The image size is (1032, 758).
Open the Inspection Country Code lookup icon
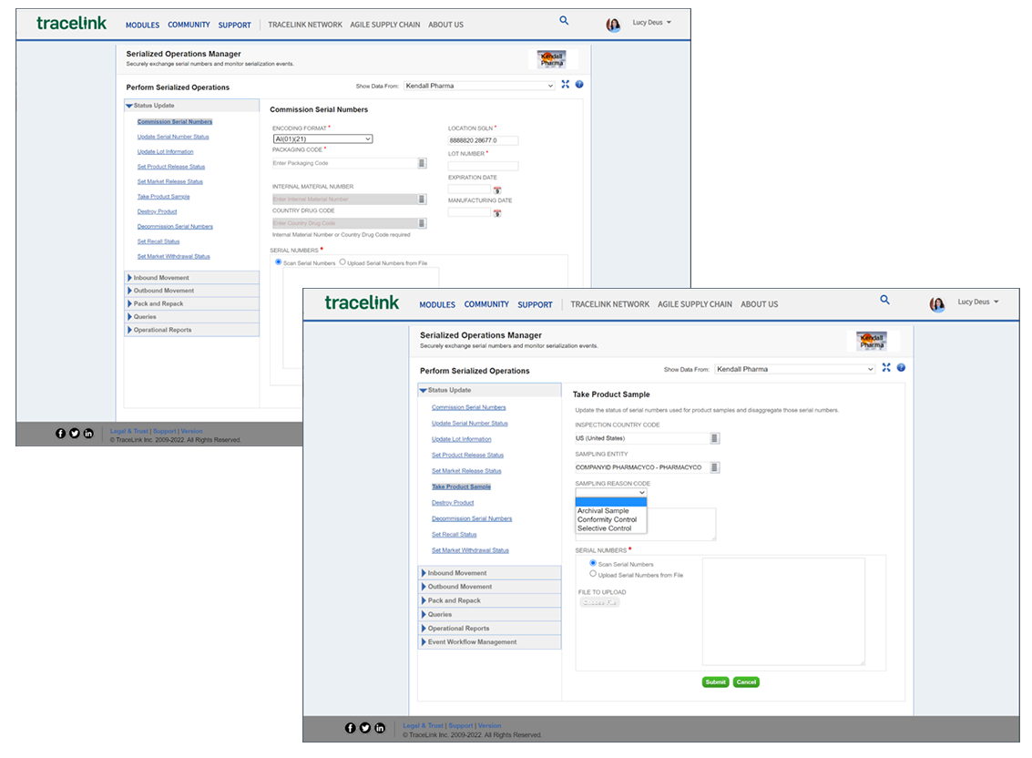(714, 438)
